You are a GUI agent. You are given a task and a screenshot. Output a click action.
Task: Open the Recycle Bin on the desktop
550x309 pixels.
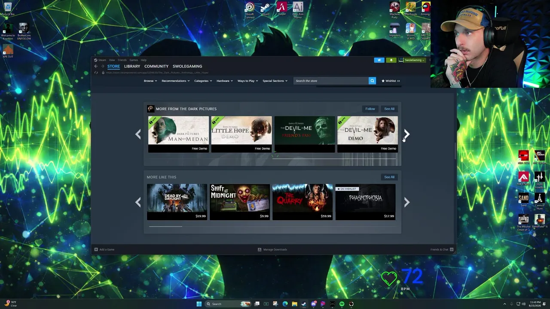pos(8,9)
